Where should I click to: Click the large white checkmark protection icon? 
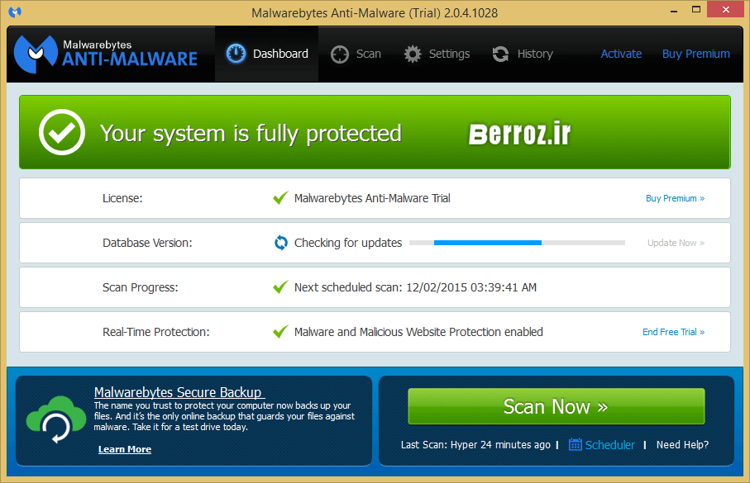pyautogui.click(x=62, y=132)
